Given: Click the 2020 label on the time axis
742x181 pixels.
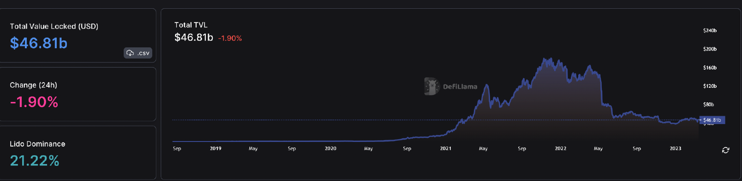Looking at the screenshot, I should [x=330, y=148].
